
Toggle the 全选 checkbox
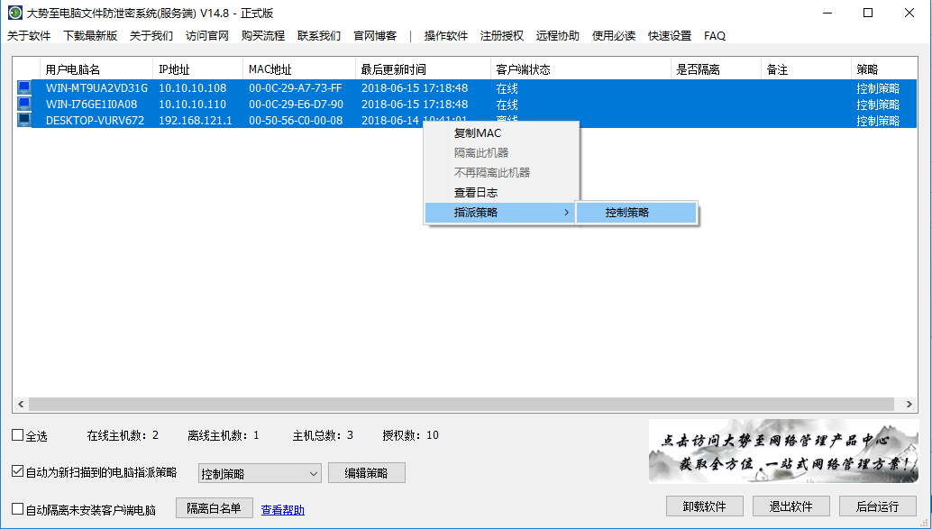point(18,436)
